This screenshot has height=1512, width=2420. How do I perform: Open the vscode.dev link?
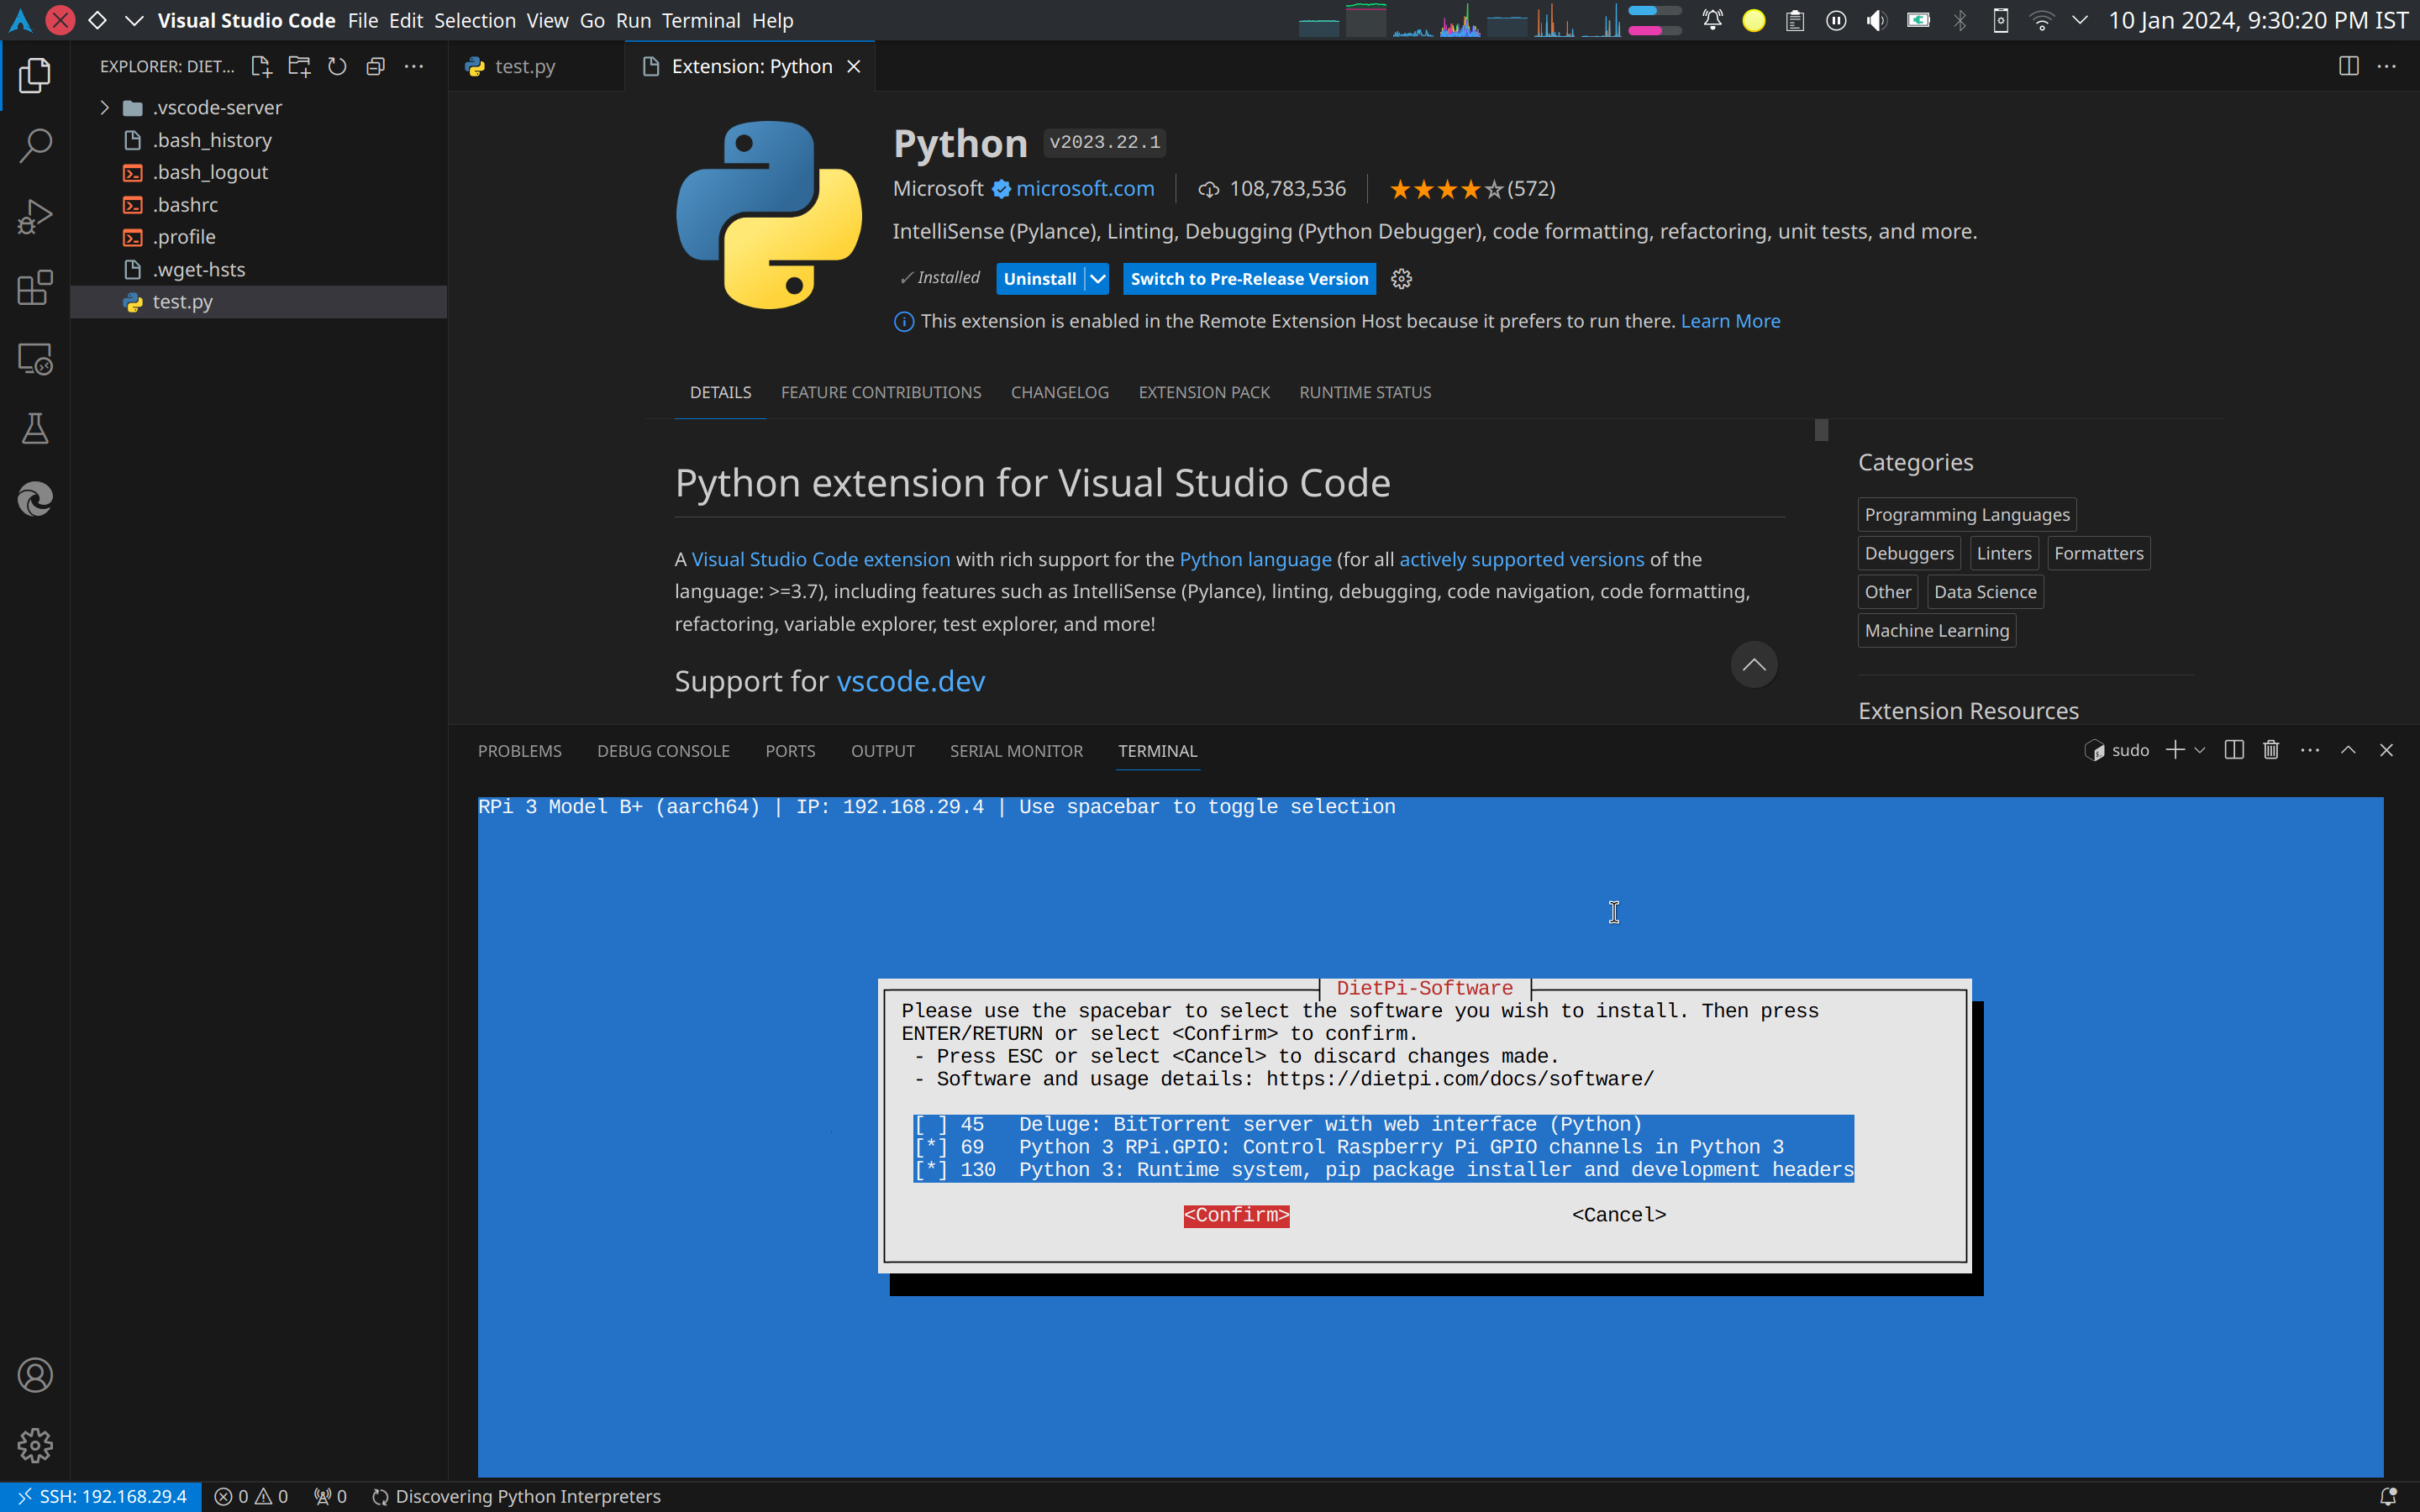[x=910, y=681]
